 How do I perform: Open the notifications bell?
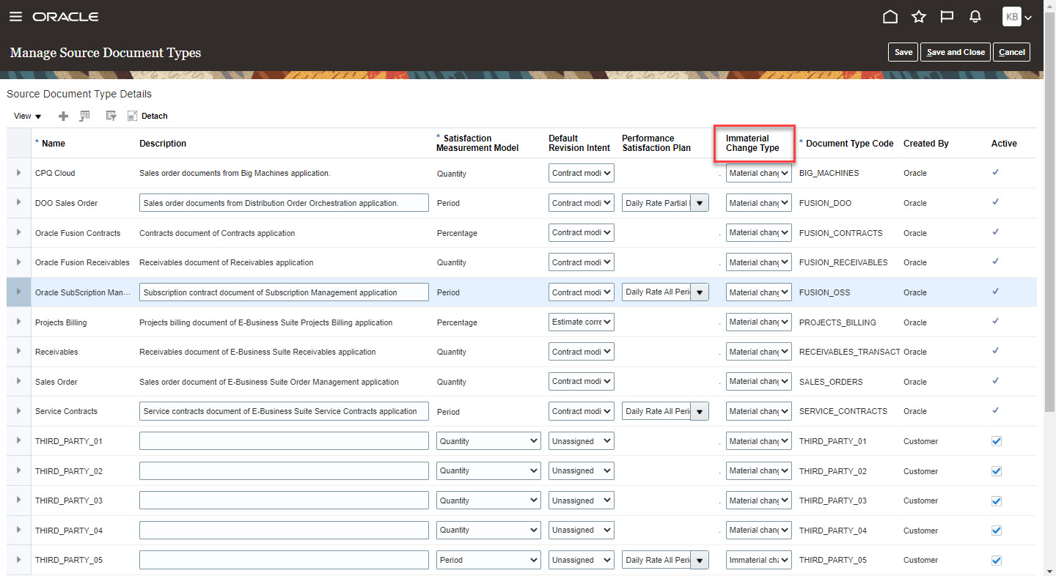[x=975, y=17]
